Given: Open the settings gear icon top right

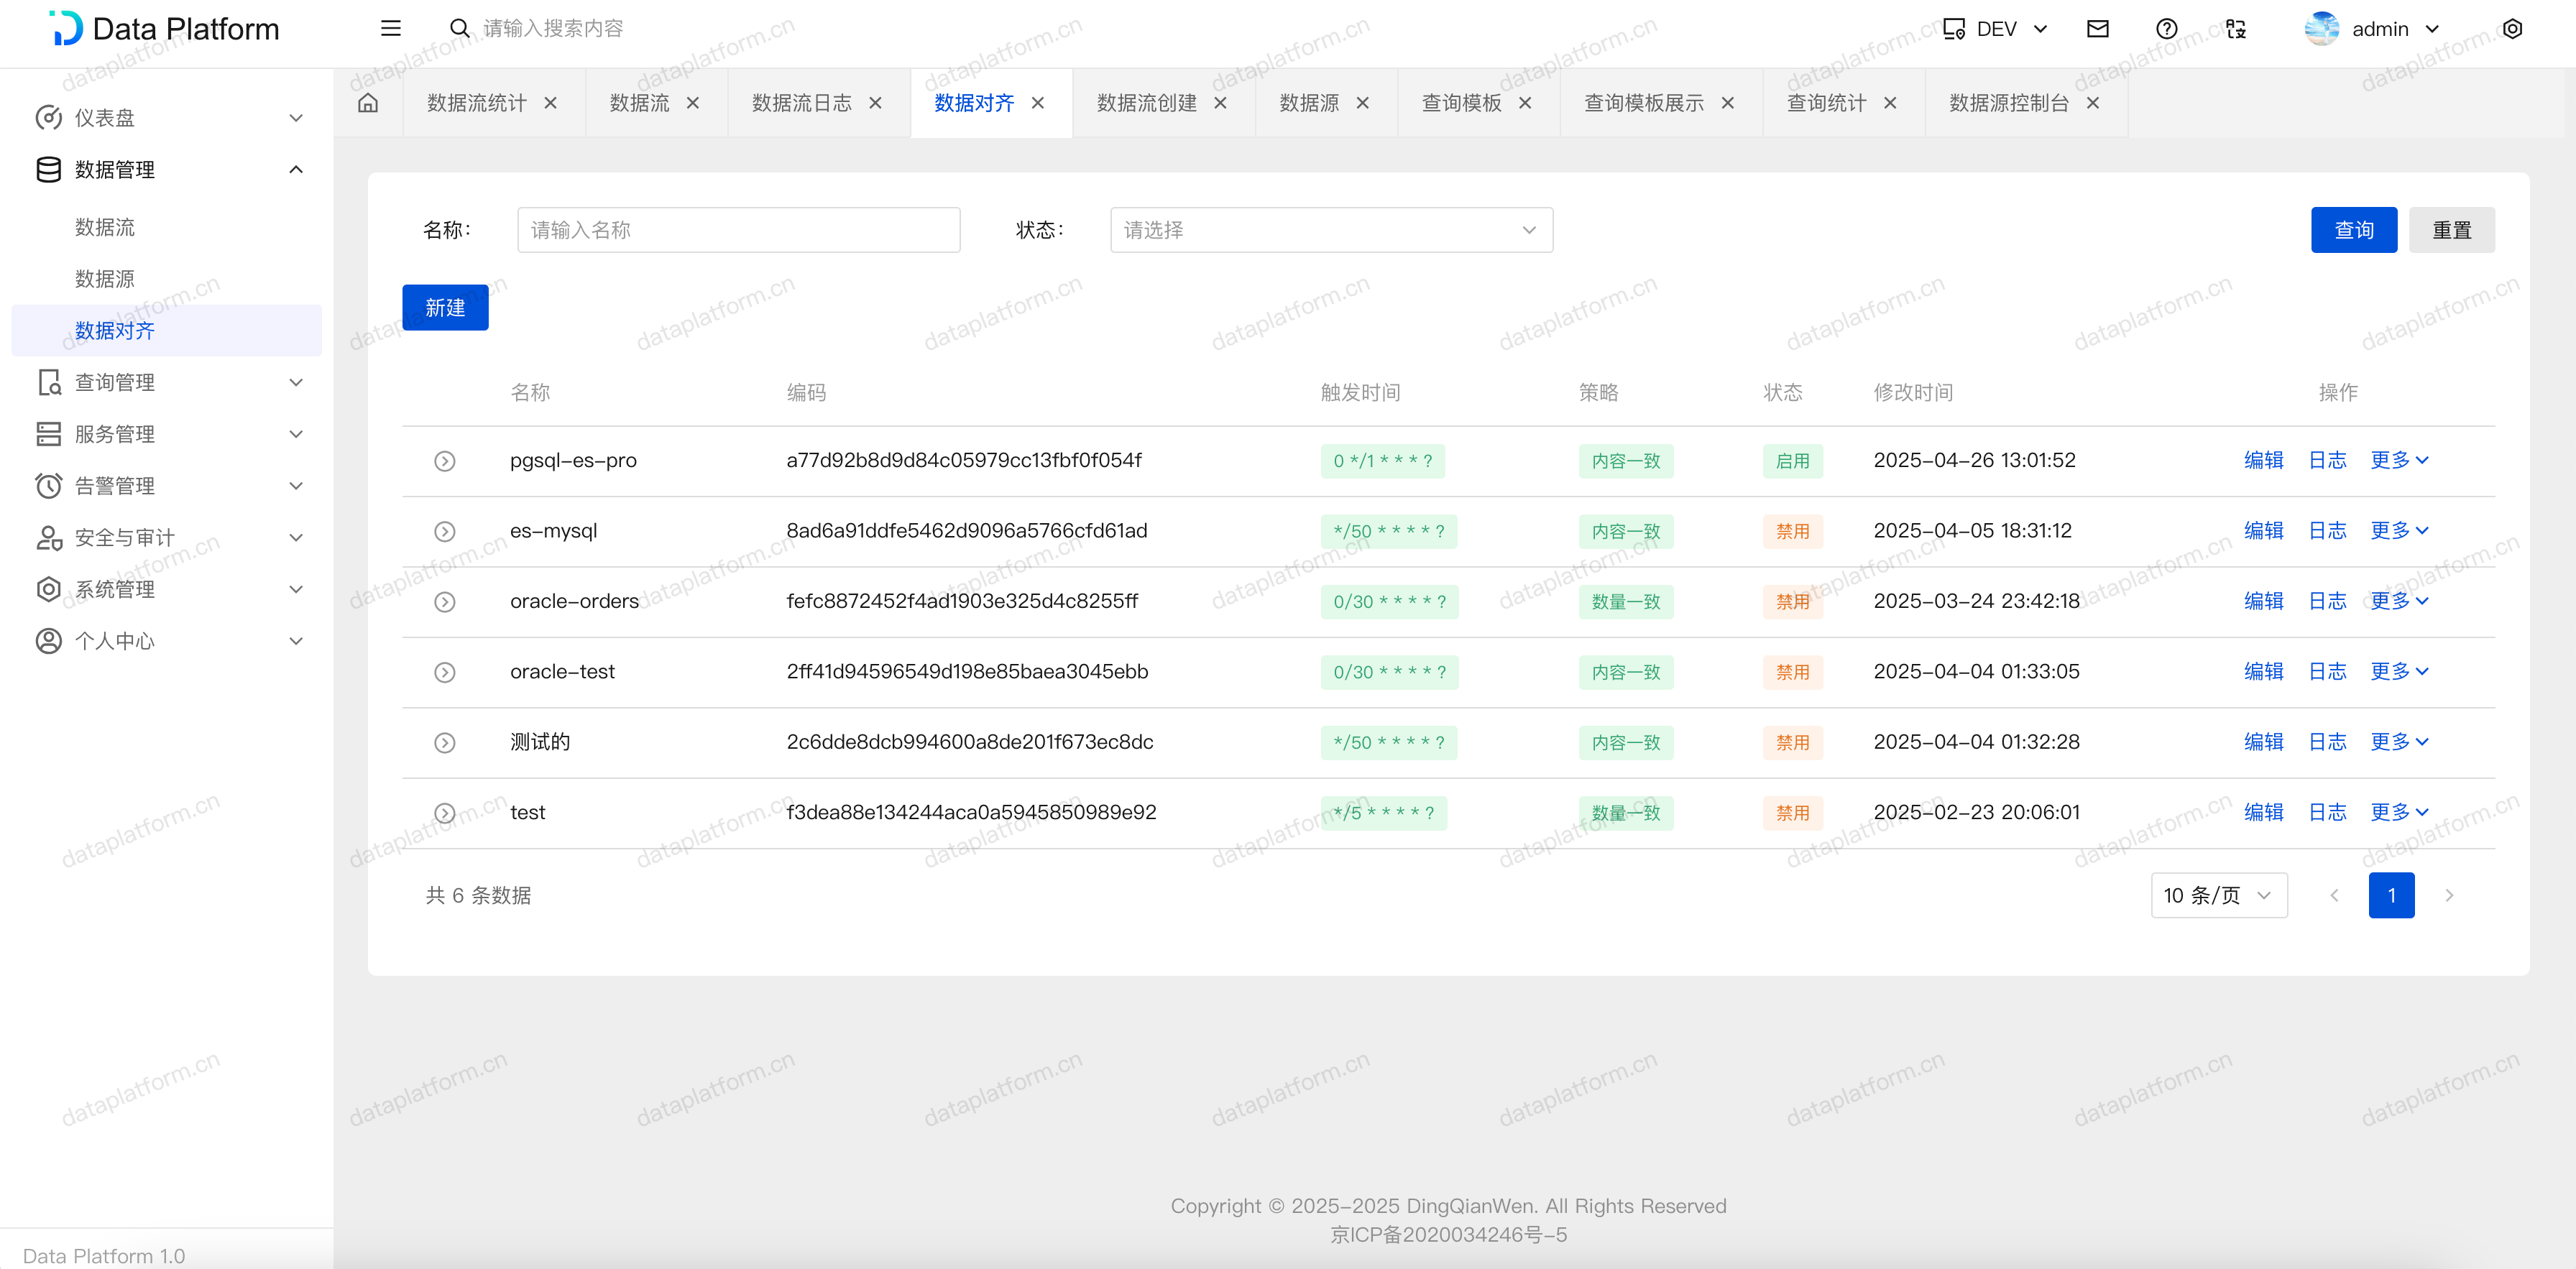Looking at the screenshot, I should tap(2512, 29).
